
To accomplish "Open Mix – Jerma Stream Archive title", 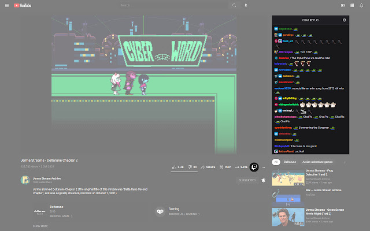I will [x=324, y=190].
